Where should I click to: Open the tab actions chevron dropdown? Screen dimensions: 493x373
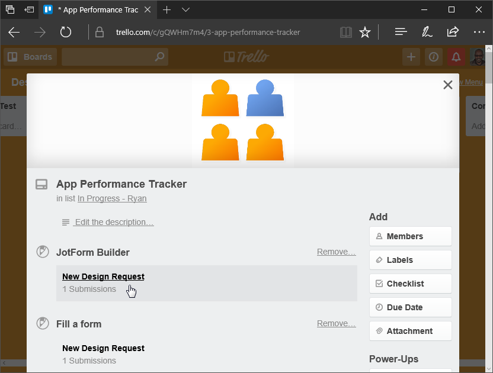185,9
